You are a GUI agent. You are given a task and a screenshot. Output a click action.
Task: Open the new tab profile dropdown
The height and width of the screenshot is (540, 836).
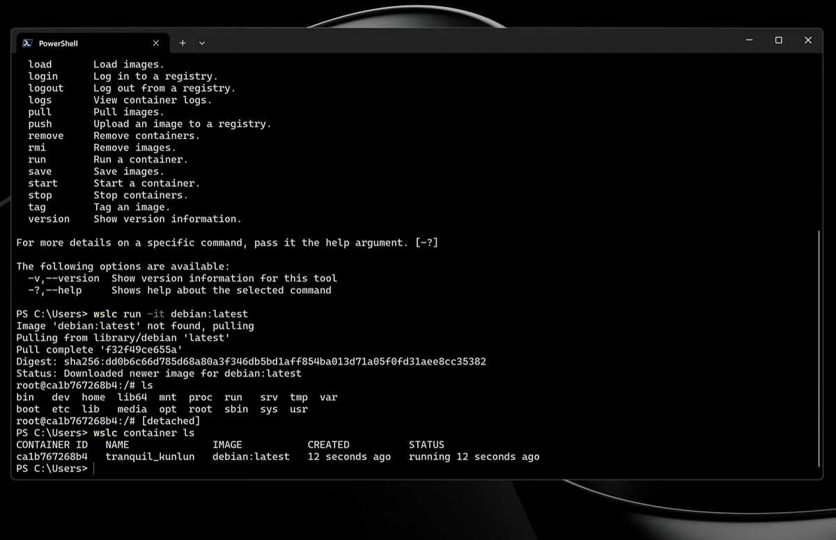click(202, 42)
